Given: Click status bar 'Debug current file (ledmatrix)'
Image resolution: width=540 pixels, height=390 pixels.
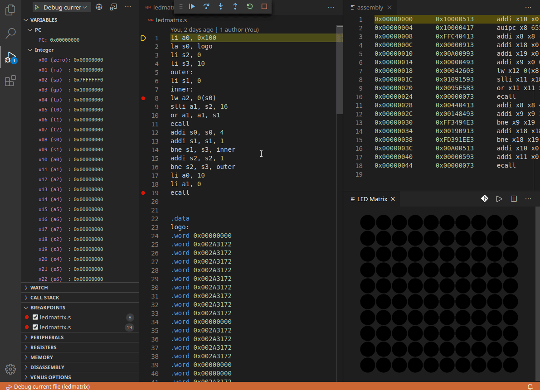Looking at the screenshot, I should tap(48, 386).
